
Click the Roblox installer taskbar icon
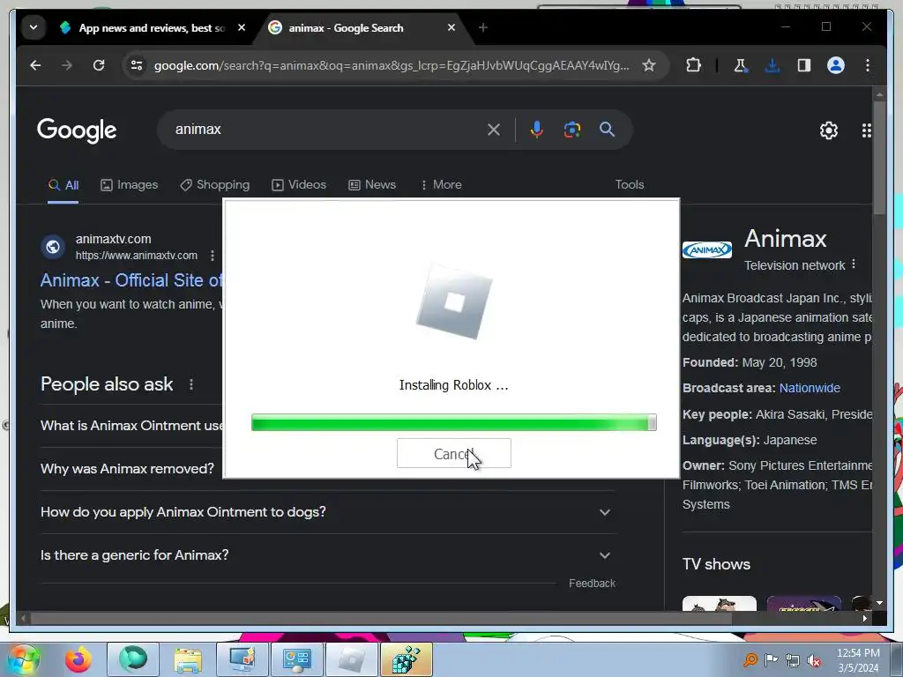click(x=351, y=659)
